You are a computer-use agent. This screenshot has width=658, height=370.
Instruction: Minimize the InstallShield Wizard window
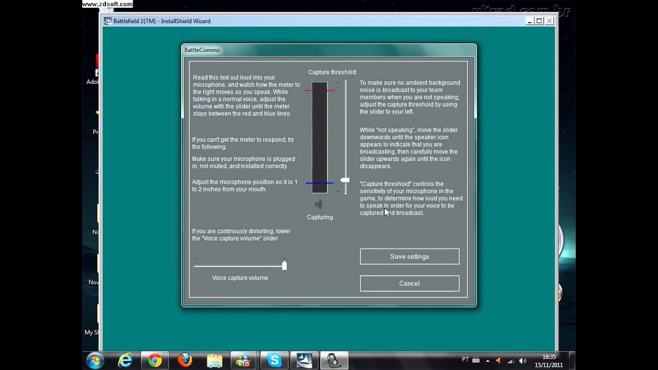tap(529, 21)
